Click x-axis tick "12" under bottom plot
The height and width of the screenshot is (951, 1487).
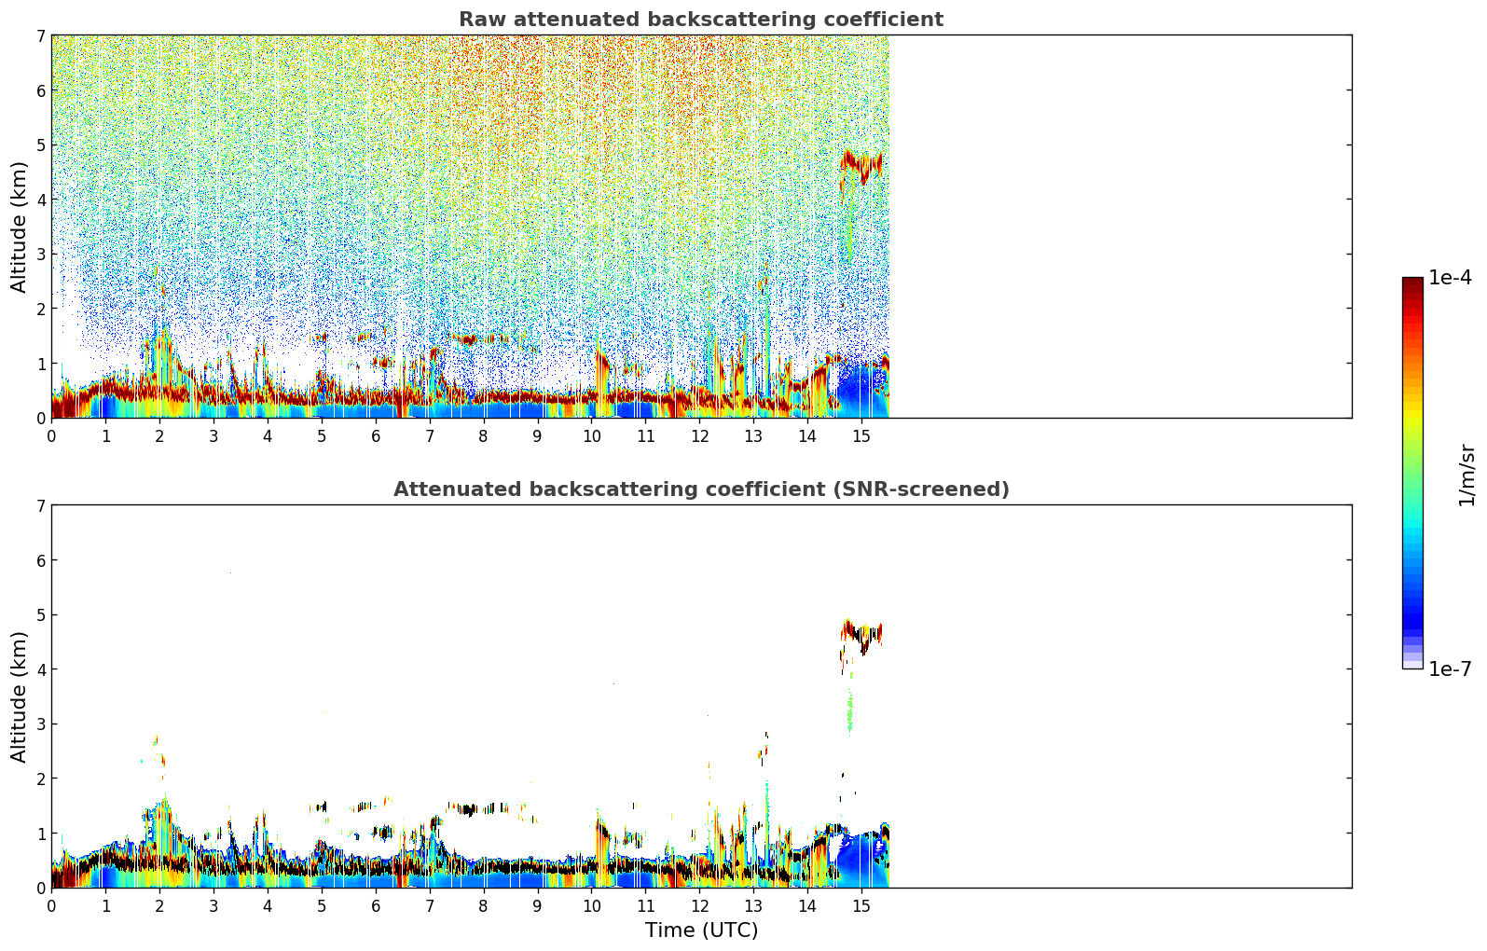(x=699, y=906)
